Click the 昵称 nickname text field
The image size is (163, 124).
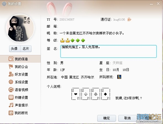[92, 33]
